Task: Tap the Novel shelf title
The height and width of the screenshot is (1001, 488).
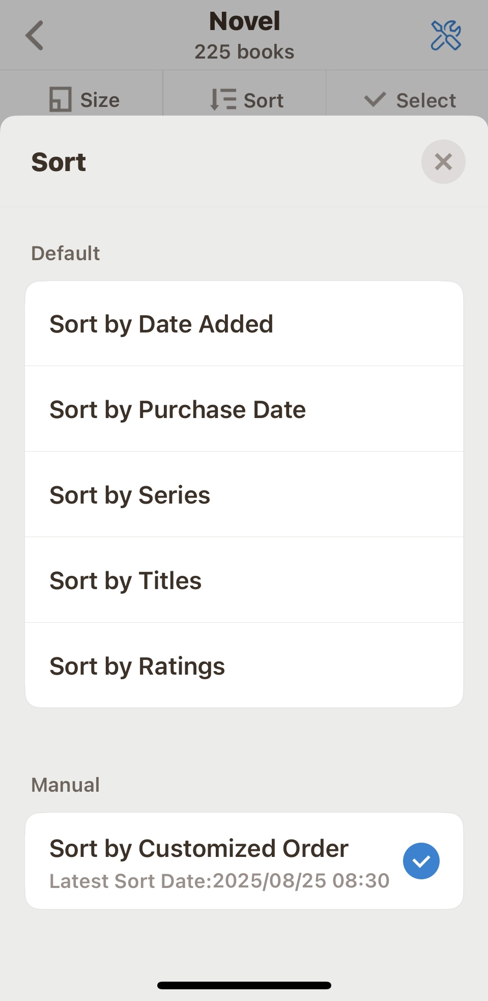Action: point(244,21)
